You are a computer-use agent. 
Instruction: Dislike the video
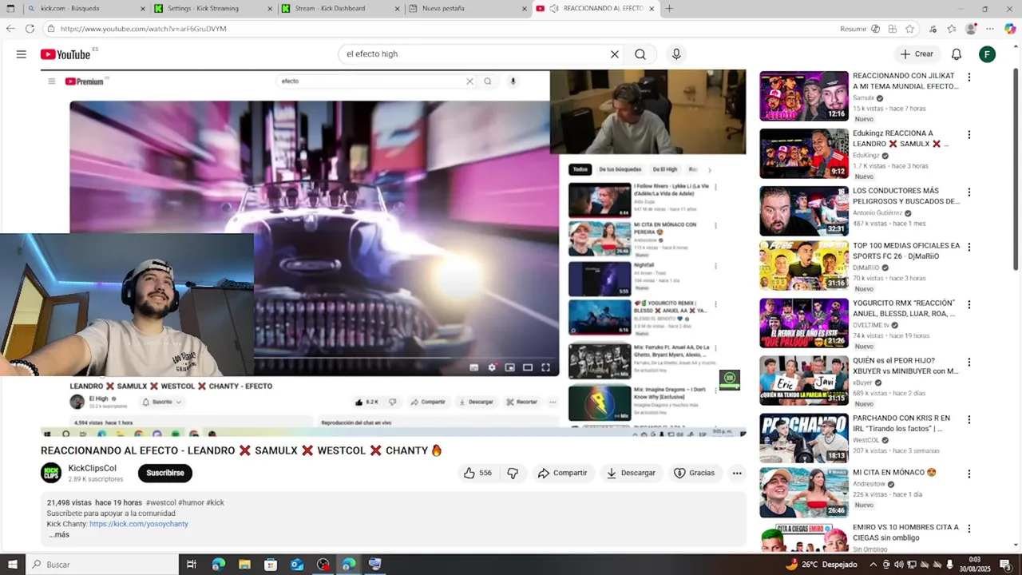513,473
